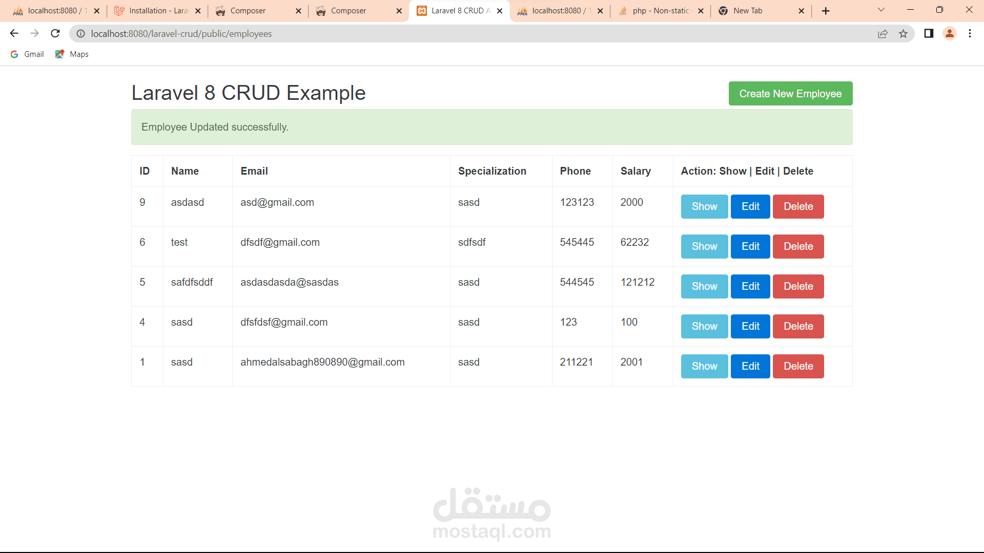Screen dimensions: 984x553
Task: Open a new tab with plus icon
Action: coord(826,11)
